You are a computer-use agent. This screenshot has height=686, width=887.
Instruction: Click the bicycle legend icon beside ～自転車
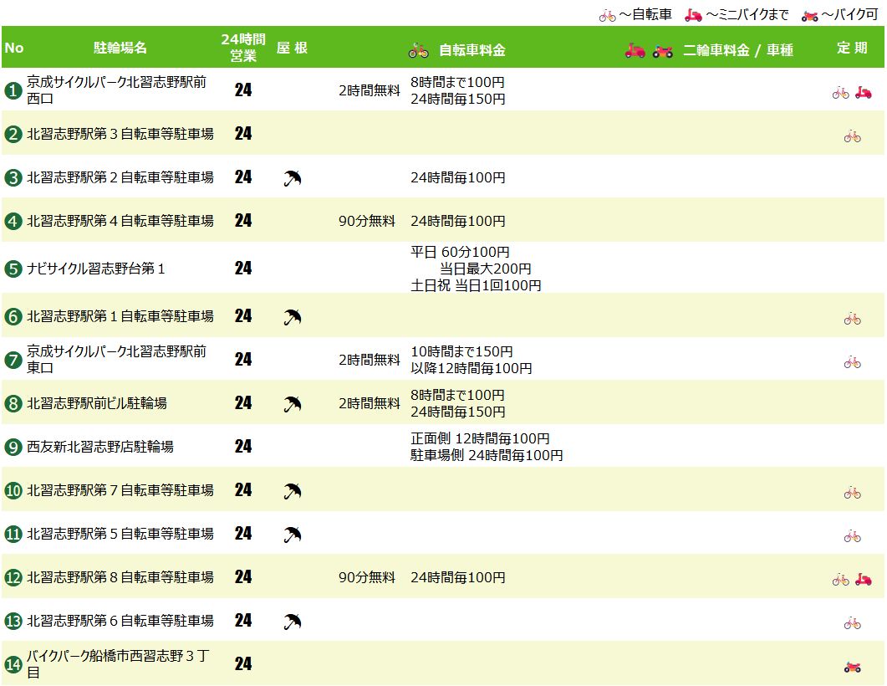coord(608,16)
